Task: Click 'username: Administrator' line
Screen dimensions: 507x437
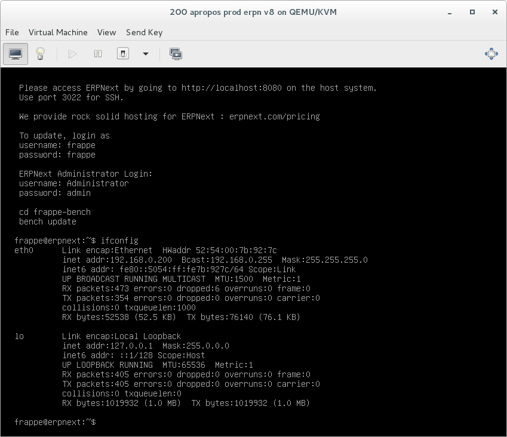Action: click(x=73, y=184)
